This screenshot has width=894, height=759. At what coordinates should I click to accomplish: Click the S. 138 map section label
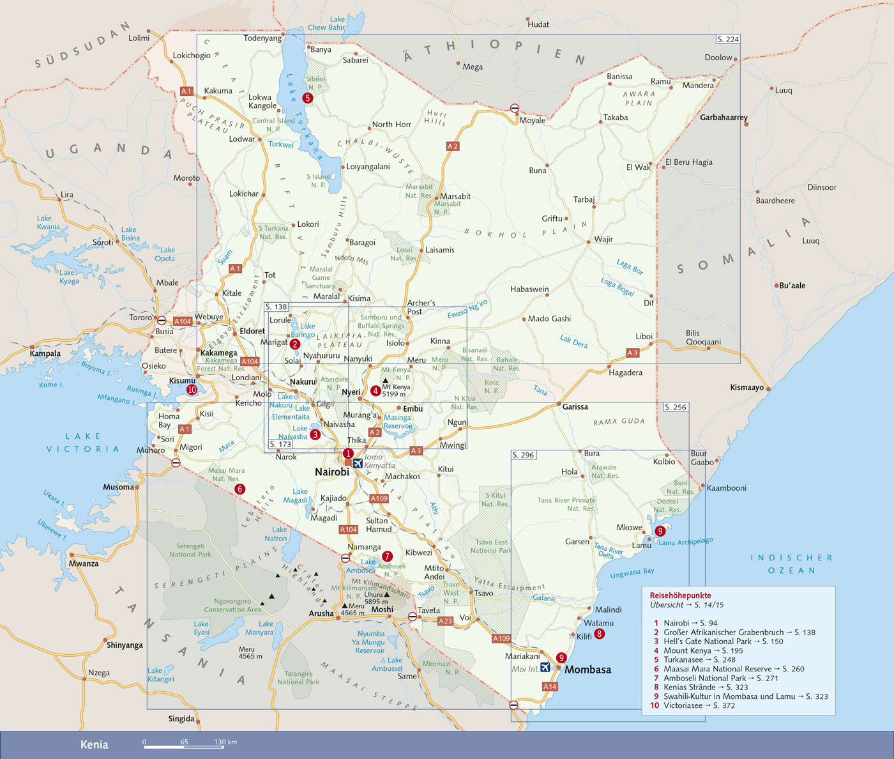(x=277, y=307)
